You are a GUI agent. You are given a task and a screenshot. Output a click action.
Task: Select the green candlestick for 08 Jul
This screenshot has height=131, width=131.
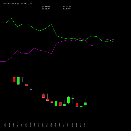click(56, 103)
